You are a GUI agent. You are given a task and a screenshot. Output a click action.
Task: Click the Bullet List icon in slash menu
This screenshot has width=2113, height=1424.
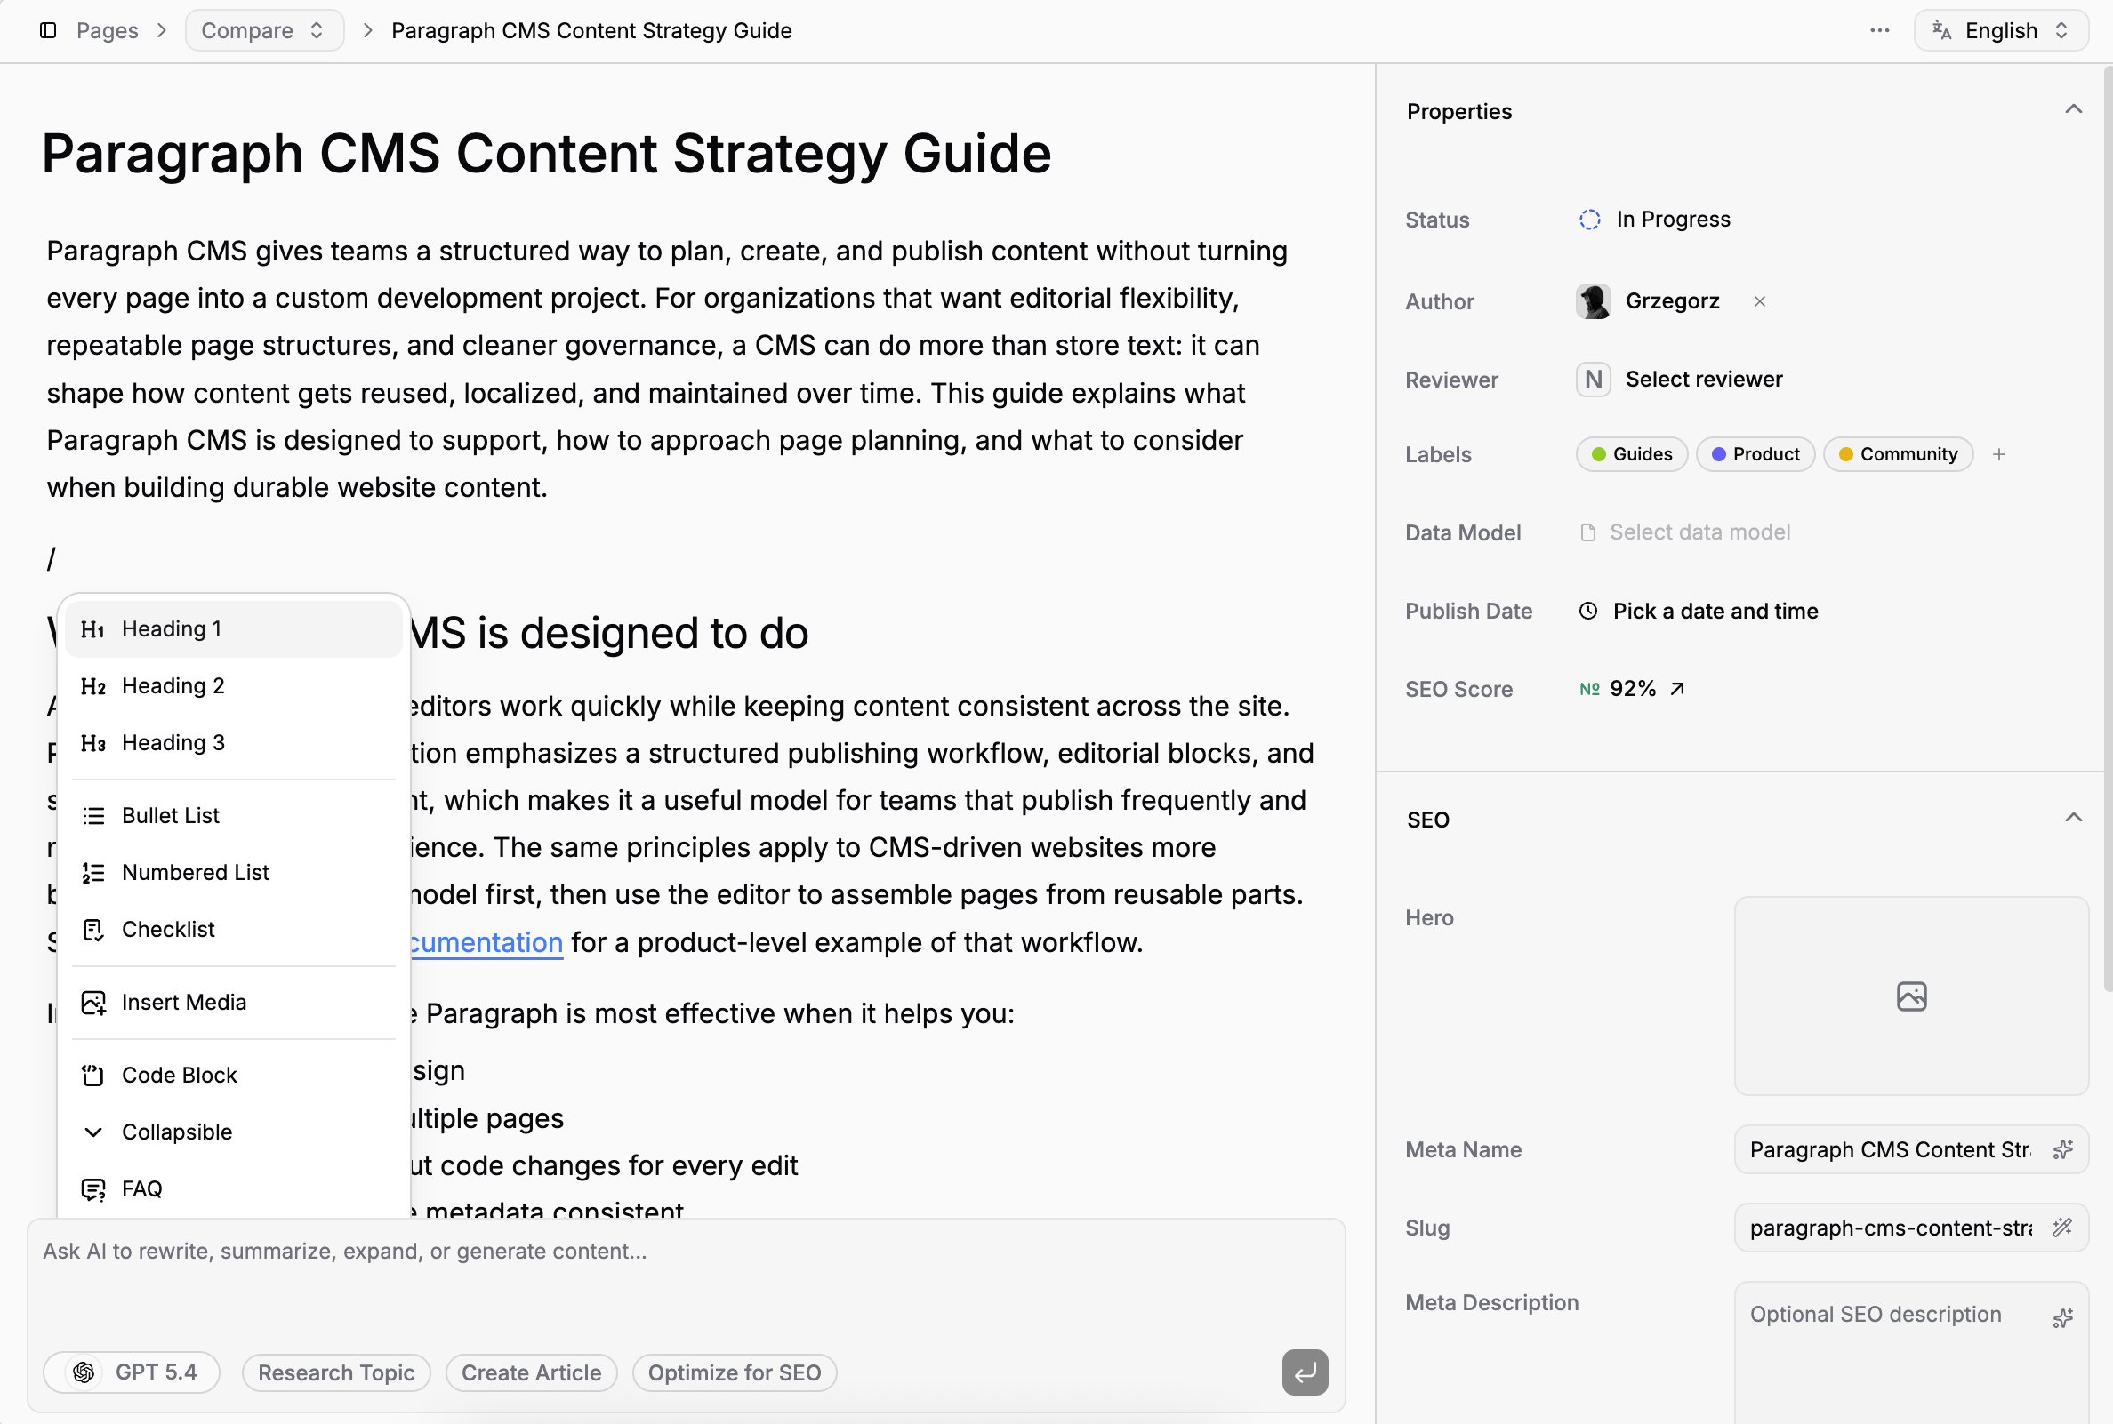tap(93, 815)
